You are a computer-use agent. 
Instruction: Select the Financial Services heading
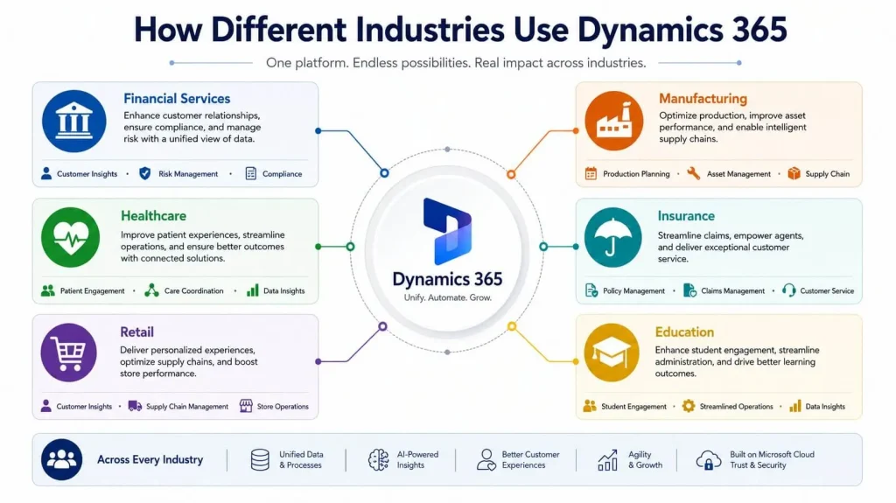177,98
